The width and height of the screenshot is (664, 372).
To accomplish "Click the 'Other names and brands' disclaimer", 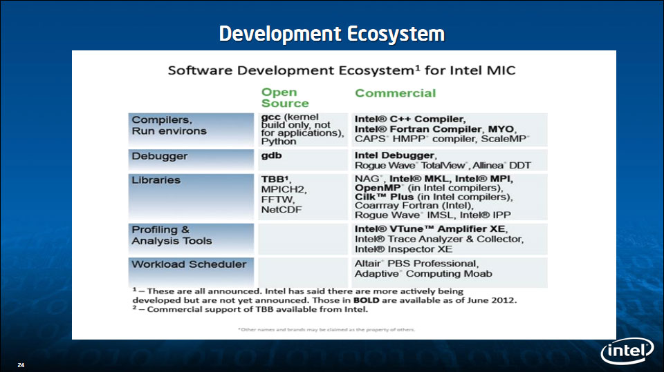I will [x=326, y=329].
